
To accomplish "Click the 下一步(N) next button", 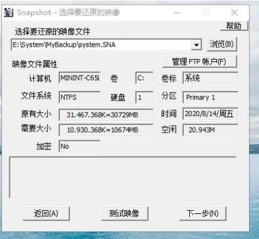I will click(203, 213).
